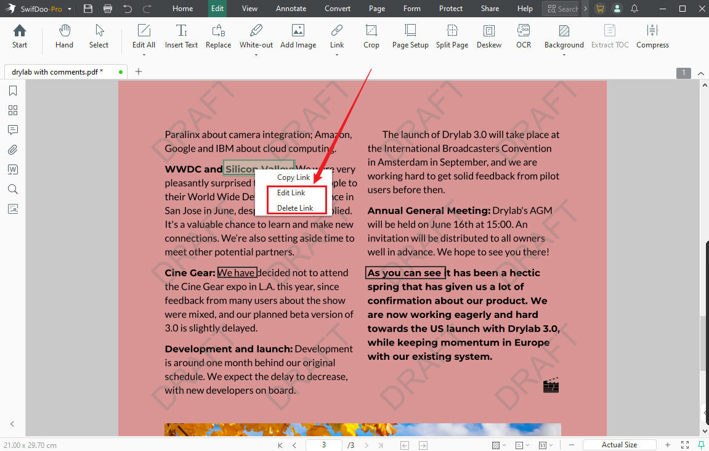Select the Hand tool
This screenshot has width=709, height=451.
tap(64, 36)
